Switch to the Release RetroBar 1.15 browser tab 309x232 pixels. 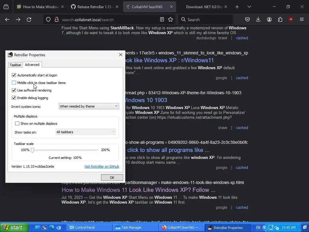(x=94, y=7)
